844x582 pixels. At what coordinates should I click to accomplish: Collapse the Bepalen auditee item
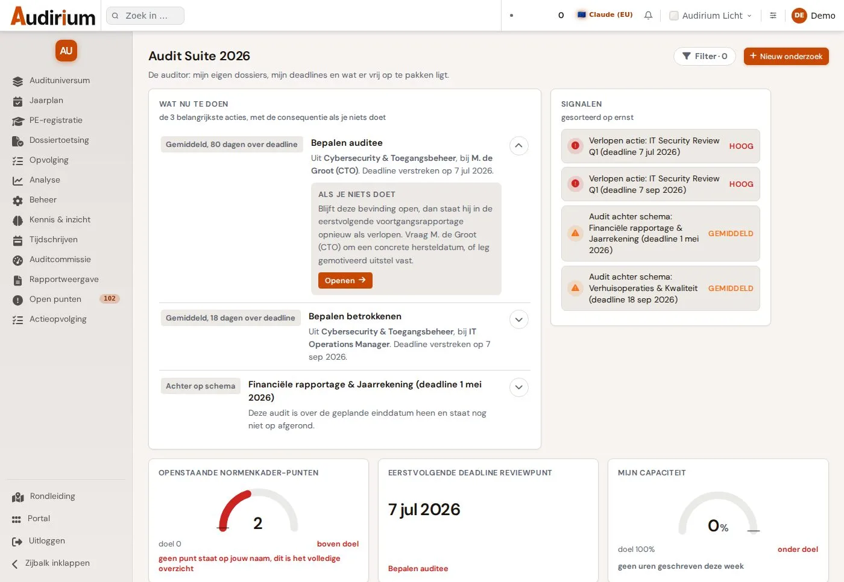[x=518, y=146]
